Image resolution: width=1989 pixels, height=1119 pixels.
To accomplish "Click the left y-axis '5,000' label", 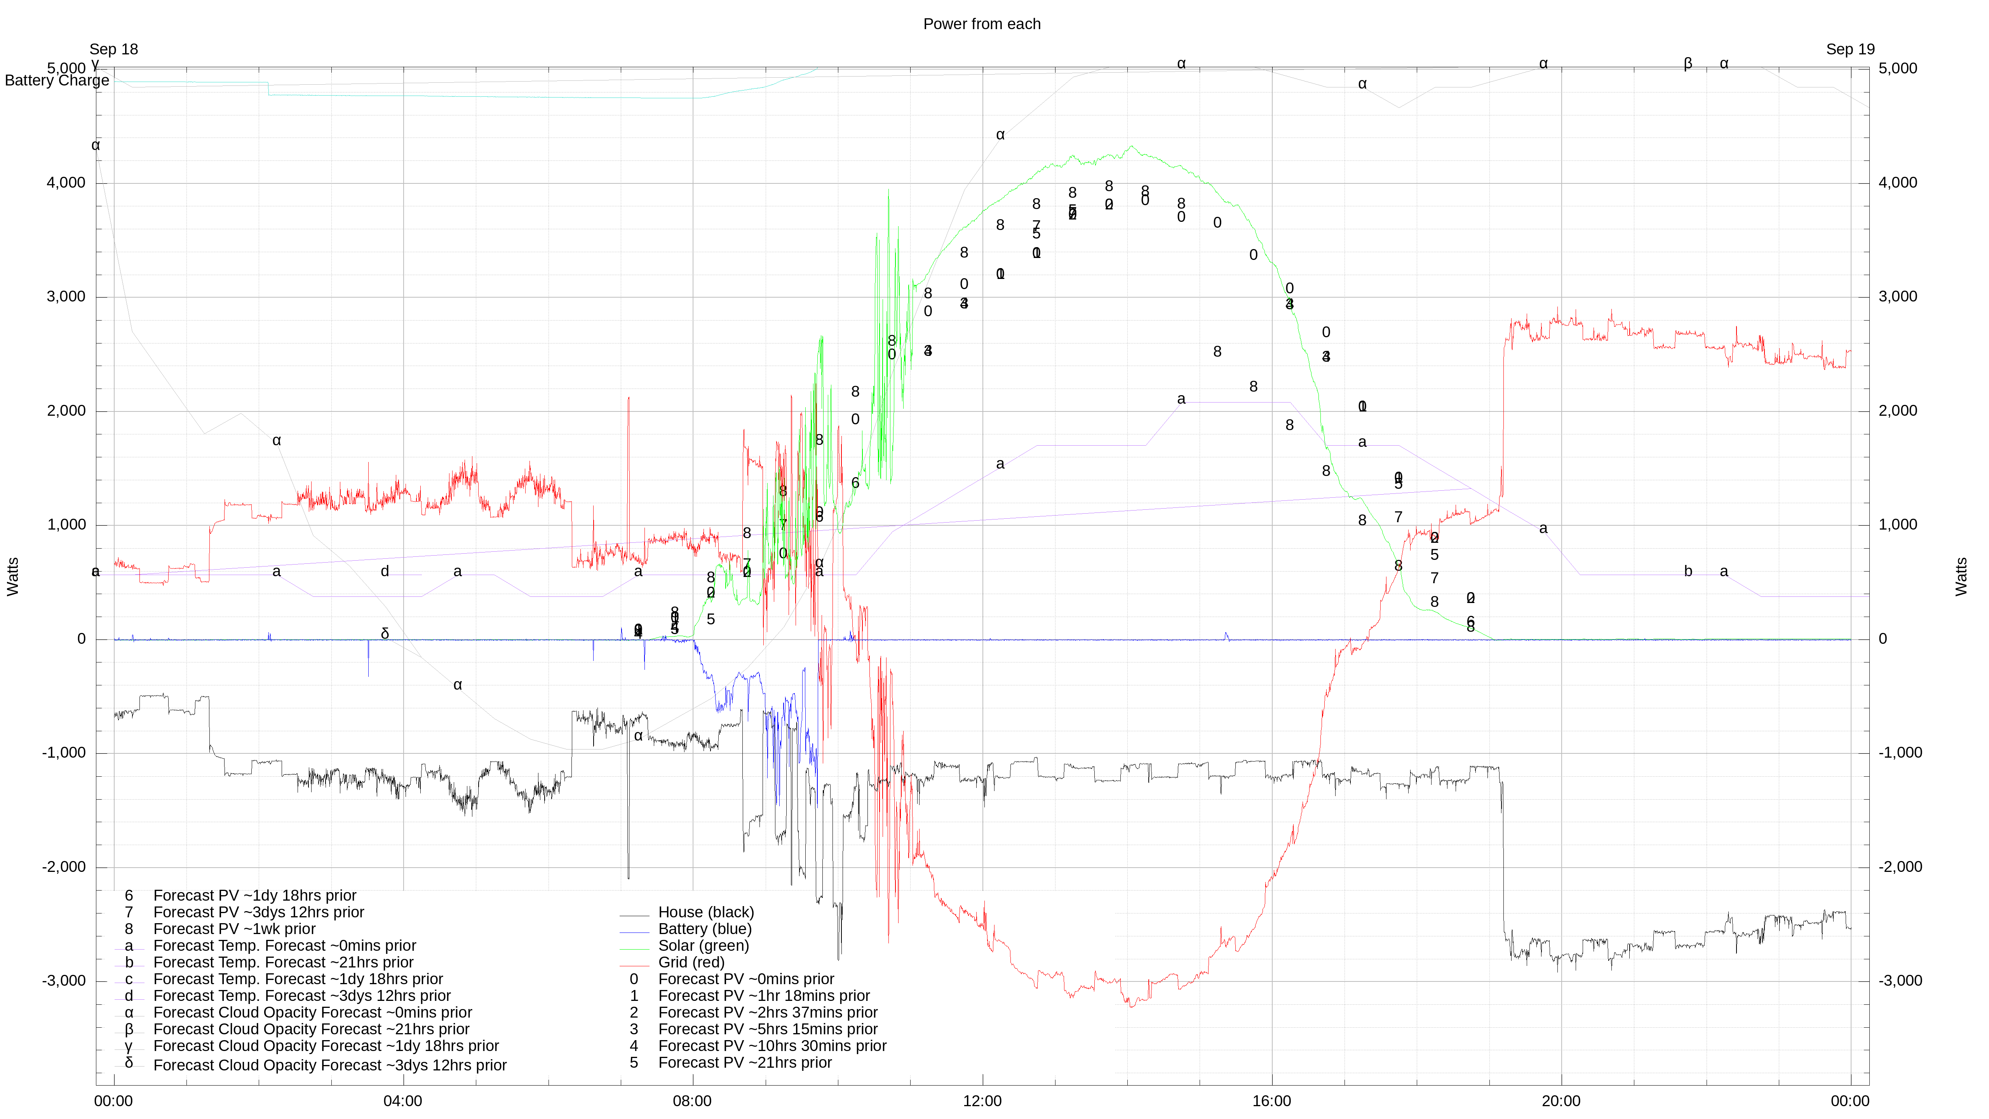I will pyautogui.click(x=66, y=68).
